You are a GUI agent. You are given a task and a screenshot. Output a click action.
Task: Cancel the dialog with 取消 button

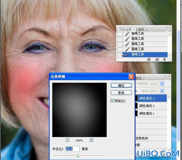(121, 93)
